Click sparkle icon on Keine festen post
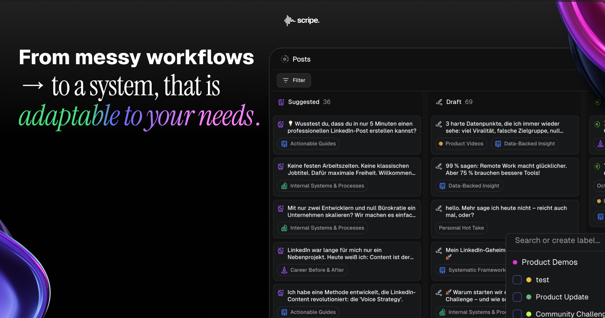605x318 pixels. (281, 166)
